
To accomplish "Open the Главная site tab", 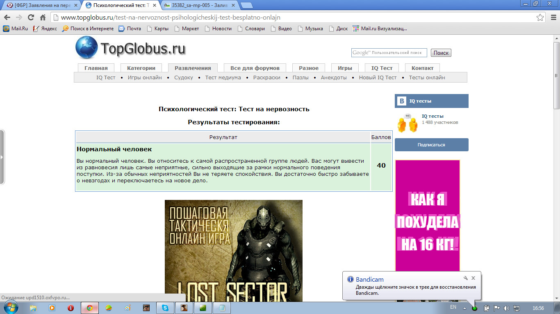I will (96, 68).
